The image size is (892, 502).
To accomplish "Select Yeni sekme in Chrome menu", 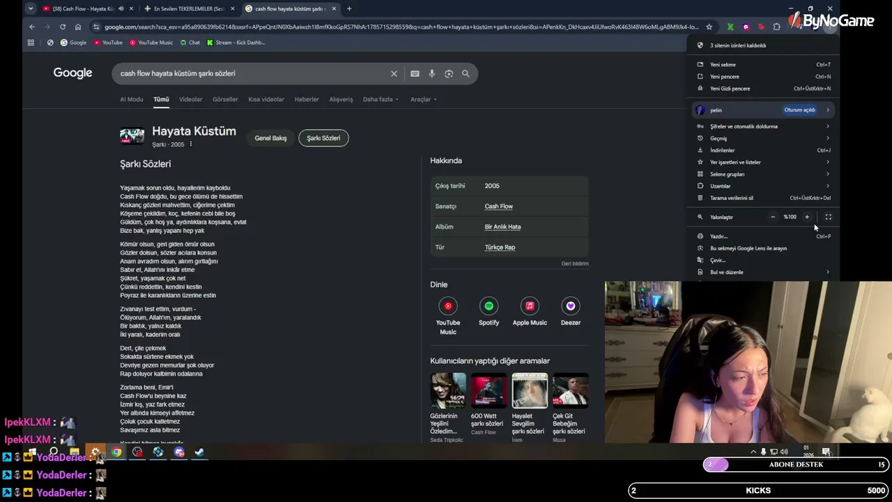I will point(764,64).
